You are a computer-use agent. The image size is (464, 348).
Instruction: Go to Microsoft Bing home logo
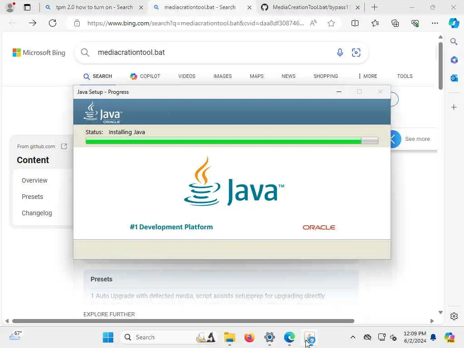click(x=39, y=53)
